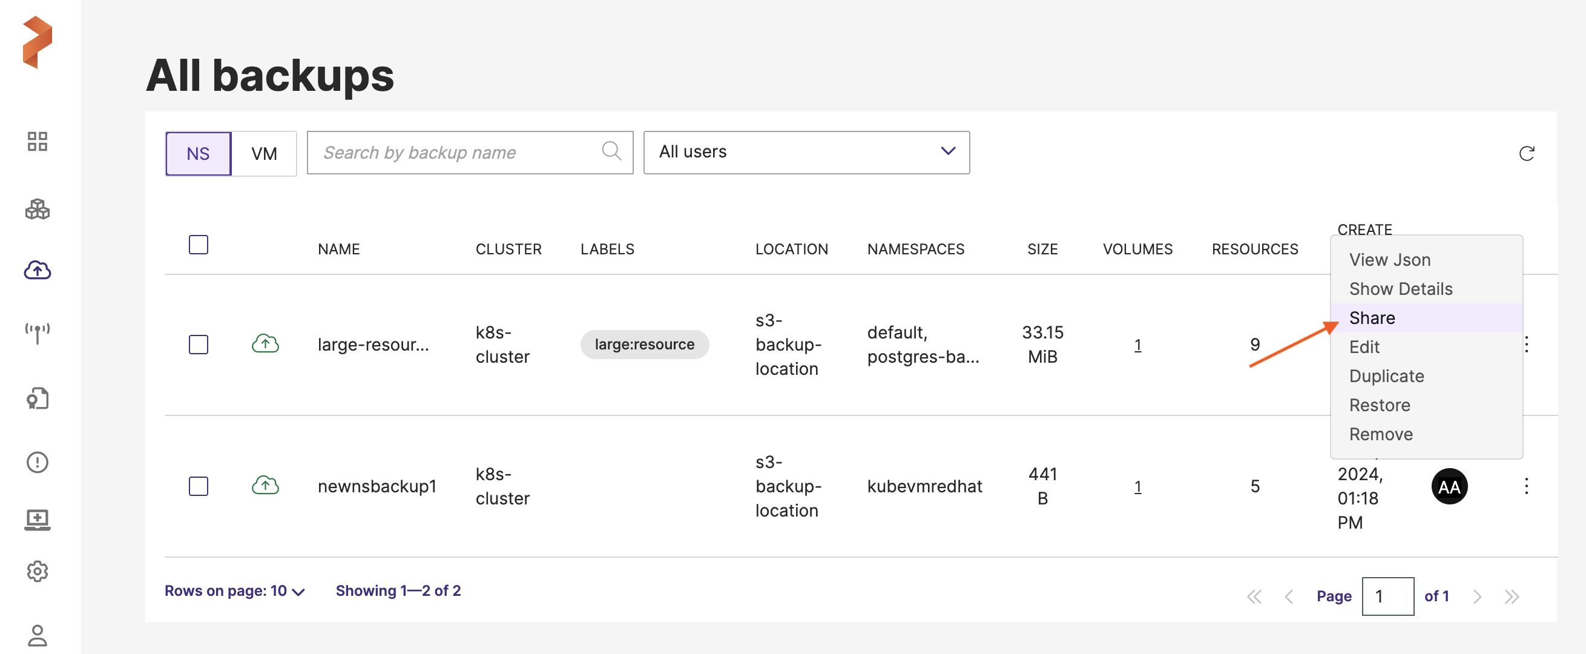This screenshot has width=1586, height=654.
Task: Tick the select-all checkbox in the table header
Action: (x=199, y=245)
